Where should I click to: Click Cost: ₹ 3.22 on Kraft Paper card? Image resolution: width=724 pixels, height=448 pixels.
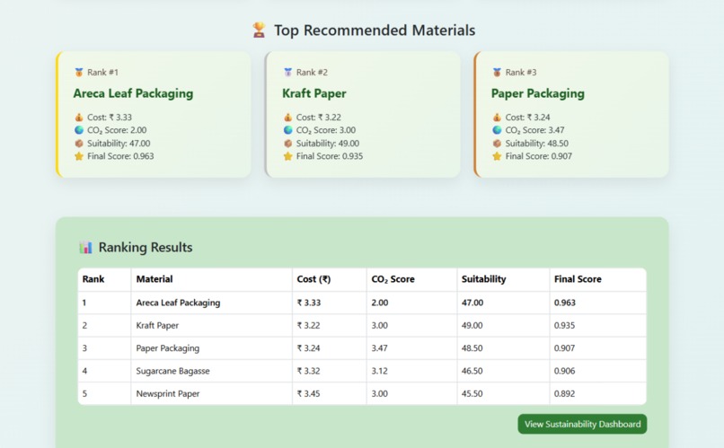pyautogui.click(x=319, y=118)
